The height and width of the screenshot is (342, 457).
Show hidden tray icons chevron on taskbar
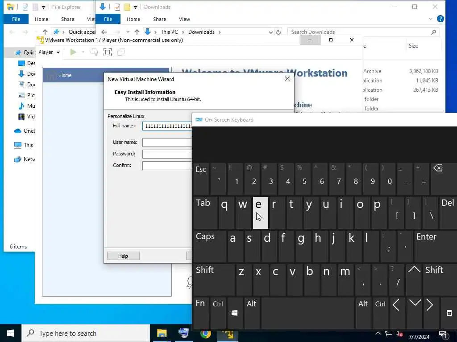378,333
